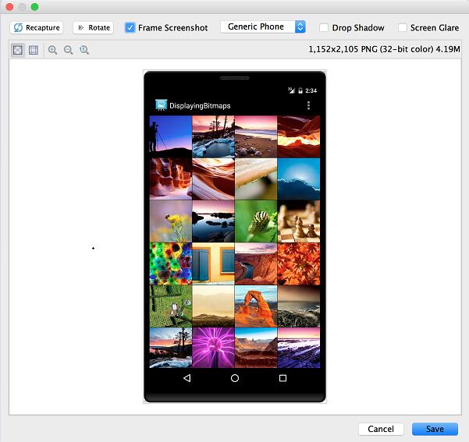The width and height of the screenshot is (469, 442).
Task: Close the window with the red button
Action: [9, 6]
